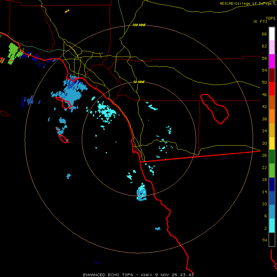Click the 22 scale value
Viewport: 277px width, 277px height.
point(264,167)
